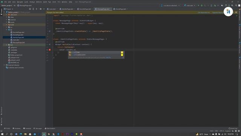Click the taskbar clock

click(230, 134)
